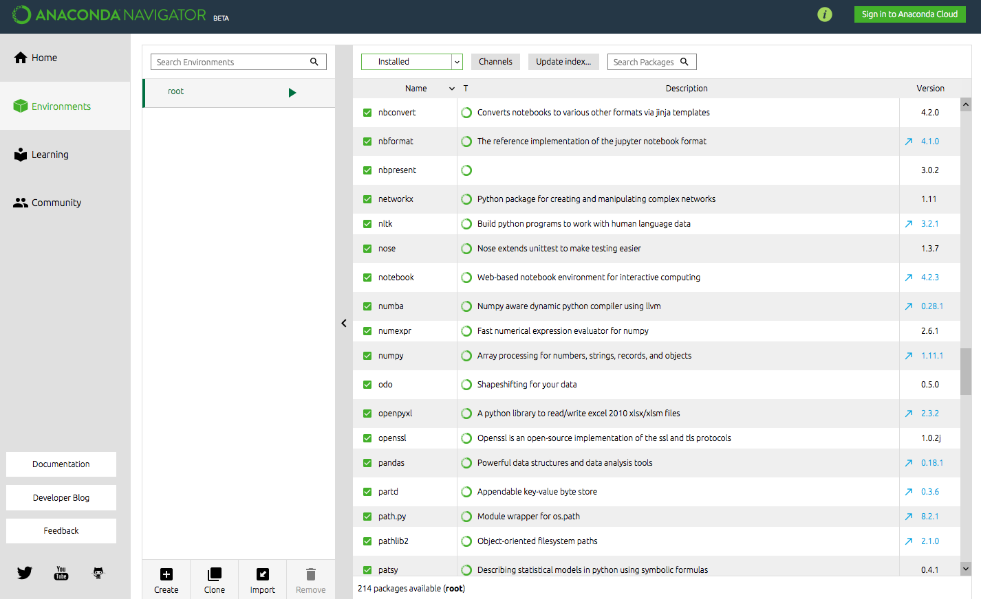The height and width of the screenshot is (599, 981).
Task: Open the YouTube icon link
Action: click(x=61, y=573)
